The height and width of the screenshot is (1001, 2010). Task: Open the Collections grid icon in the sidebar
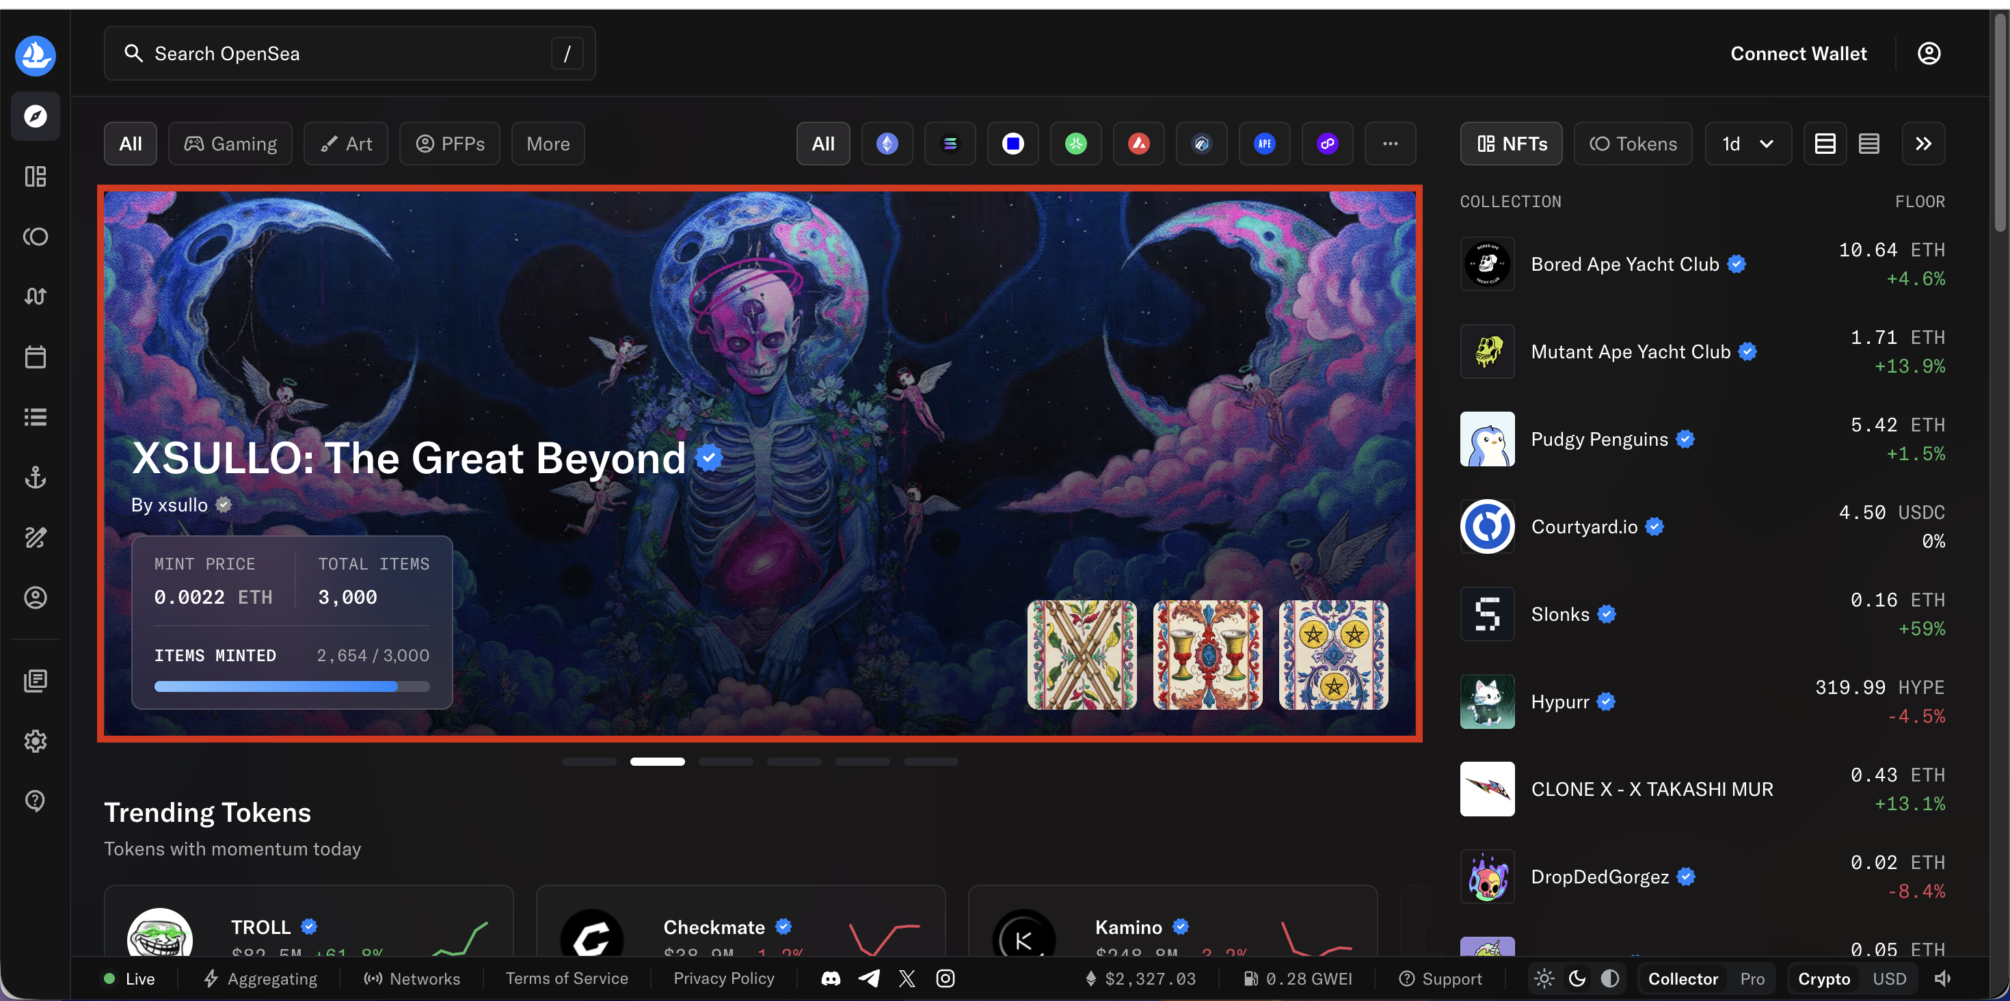(35, 176)
